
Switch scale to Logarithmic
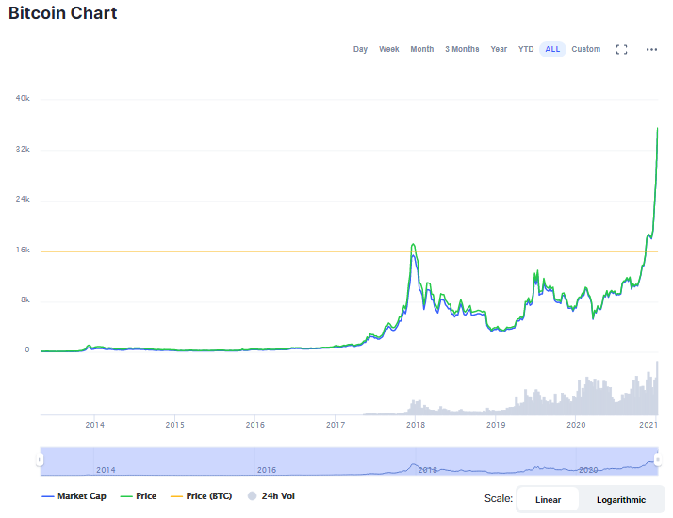[620, 499]
